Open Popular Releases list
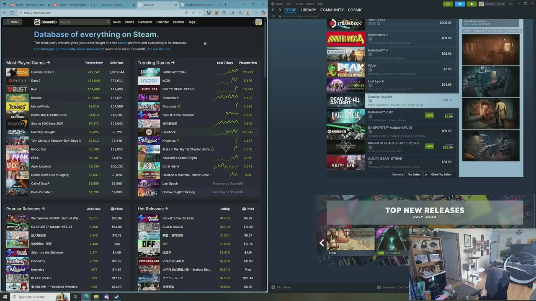This screenshot has height=301, width=536. pyautogui.click(x=26, y=209)
